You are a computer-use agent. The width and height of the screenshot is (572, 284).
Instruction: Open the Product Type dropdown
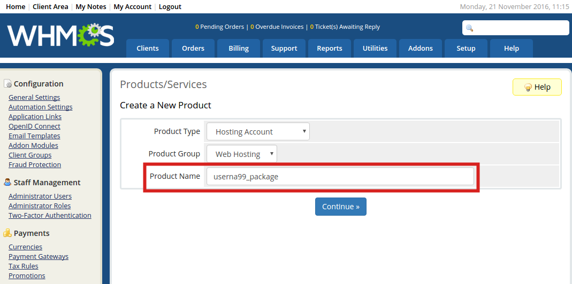[258, 131]
